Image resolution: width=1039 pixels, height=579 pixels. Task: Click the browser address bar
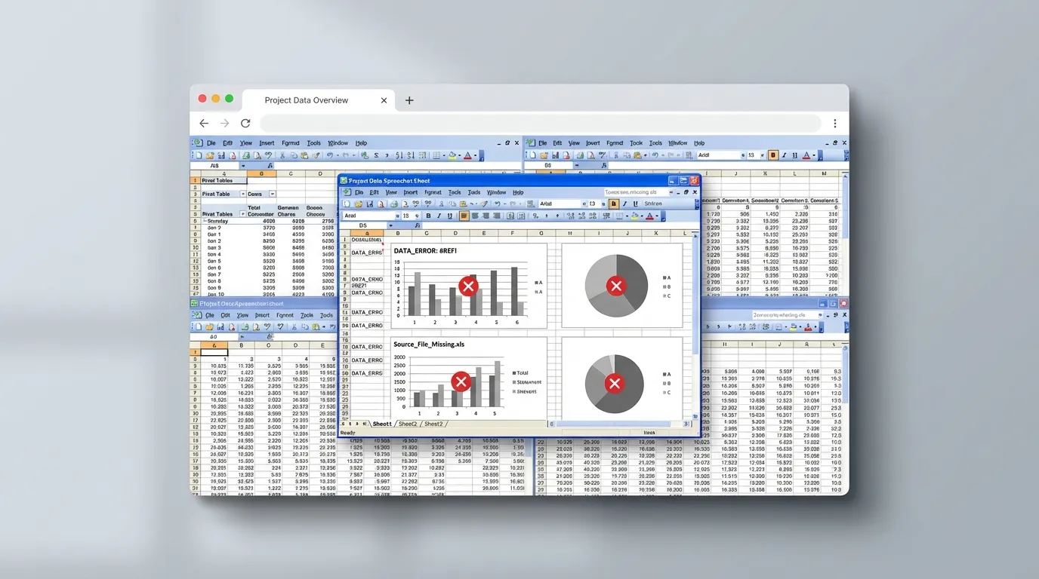pos(540,124)
